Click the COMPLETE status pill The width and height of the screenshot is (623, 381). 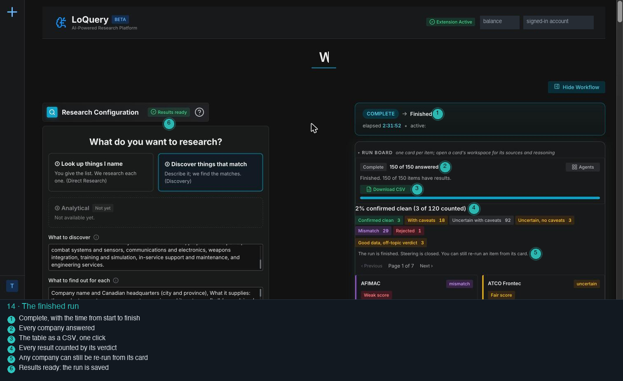[381, 114]
